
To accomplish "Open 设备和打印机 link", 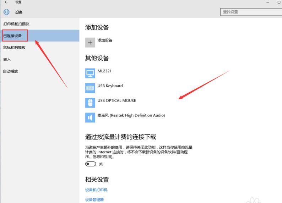I will point(96,190).
